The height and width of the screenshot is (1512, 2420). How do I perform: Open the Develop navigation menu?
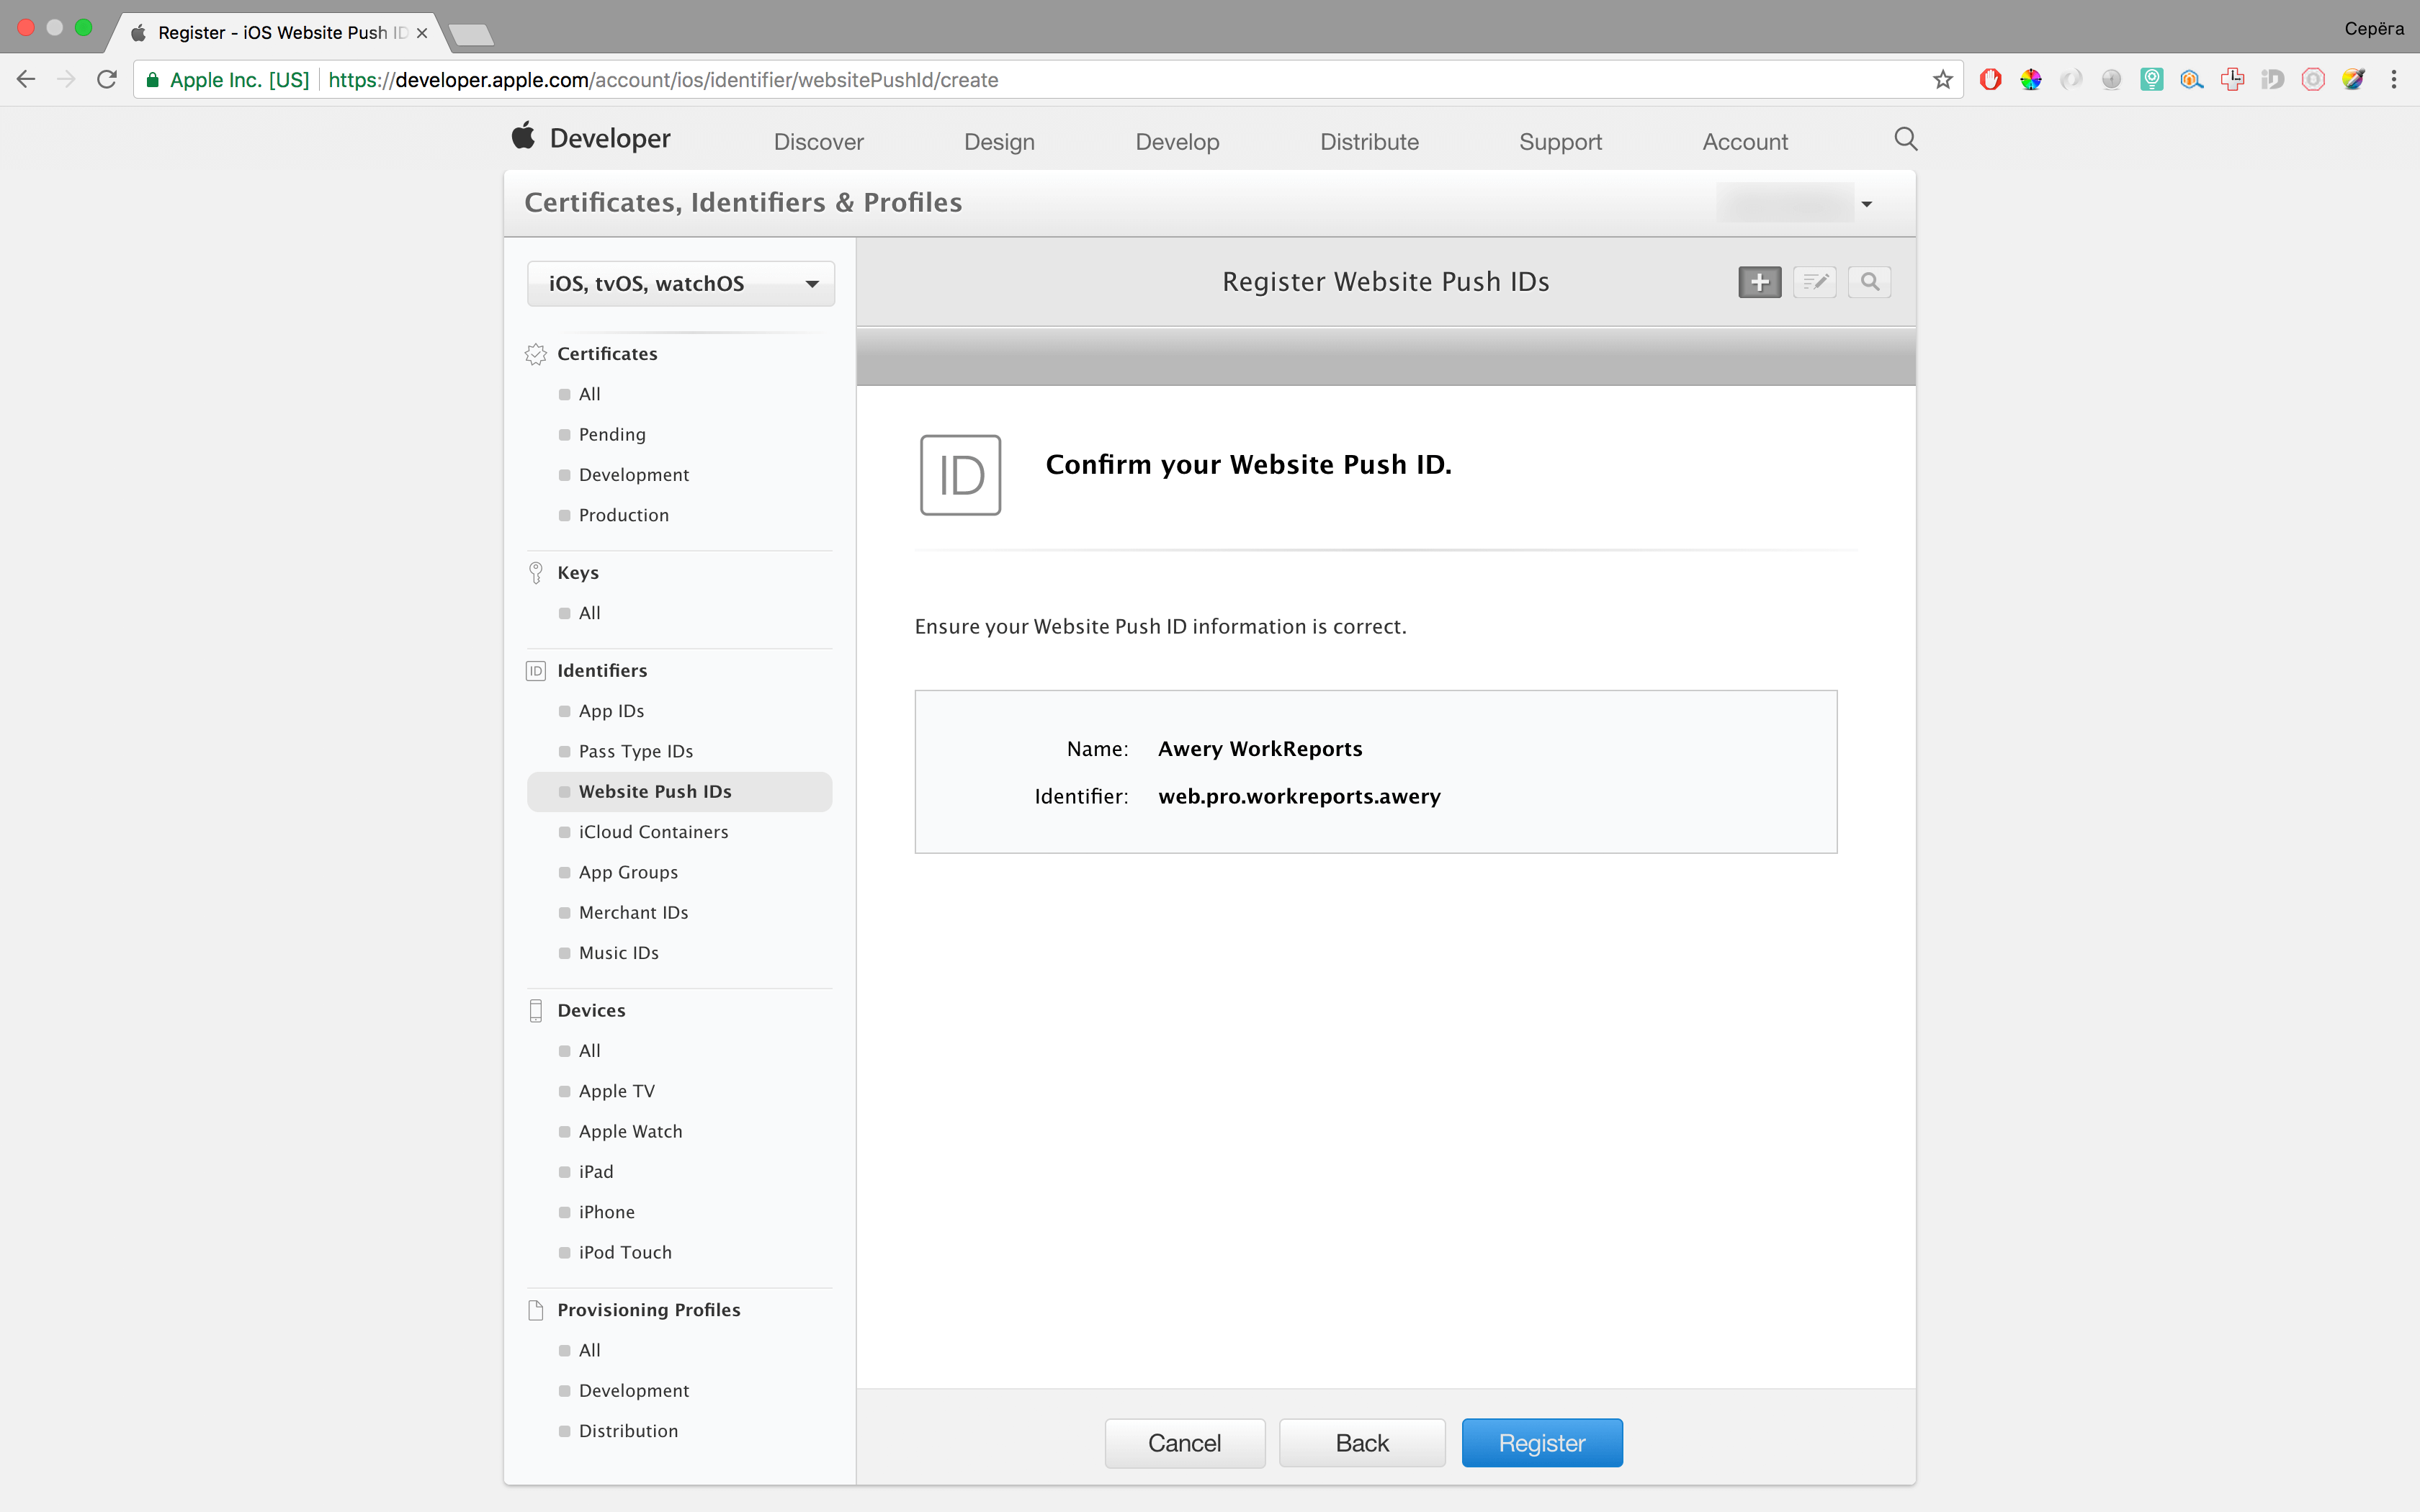[x=1177, y=142]
